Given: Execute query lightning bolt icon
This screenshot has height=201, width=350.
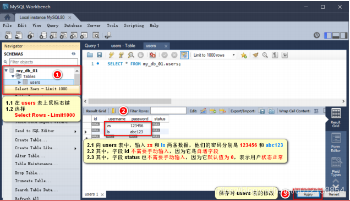Looking at the screenshot, I should click(111, 55).
